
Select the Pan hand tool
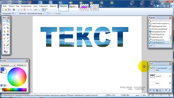coord(8,31)
